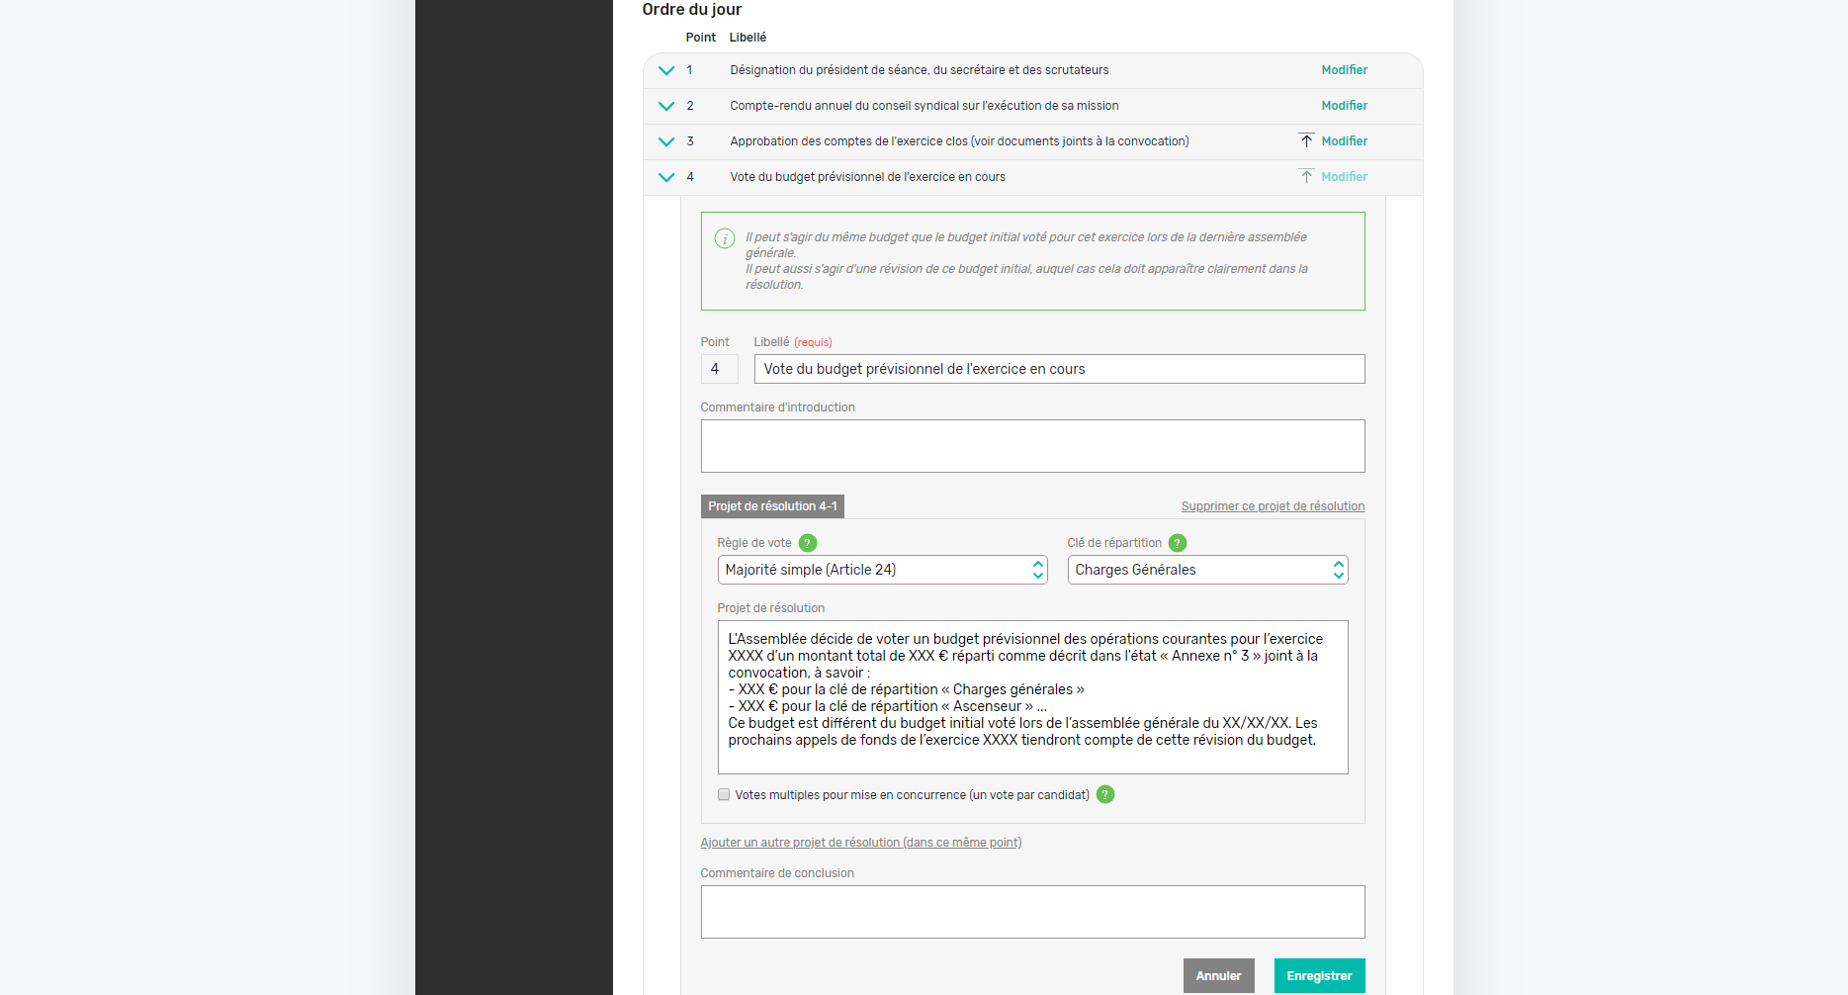This screenshot has width=1848, height=995.
Task: Select row text Désignation du président de séance
Action: (920, 70)
